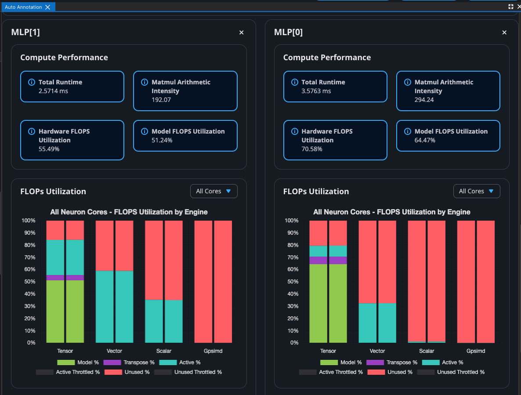Click Gpsimd axis label in MLP[1] chart
The height and width of the screenshot is (395, 521).
click(x=213, y=351)
